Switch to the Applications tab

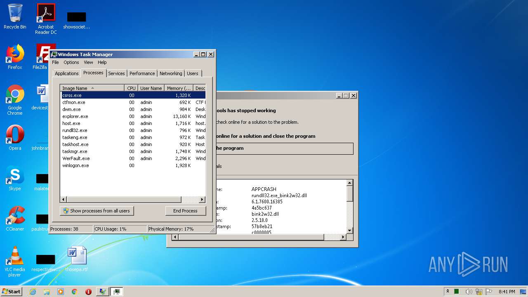pos(66,73)
